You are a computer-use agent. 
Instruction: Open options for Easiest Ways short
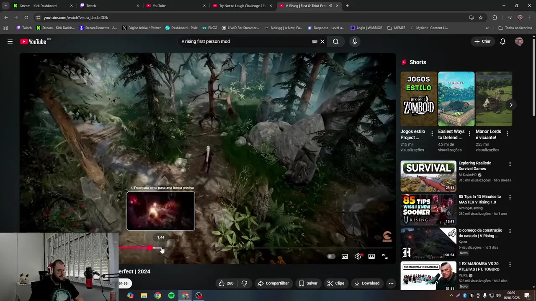pyautogui.click(x=469, y=134)
